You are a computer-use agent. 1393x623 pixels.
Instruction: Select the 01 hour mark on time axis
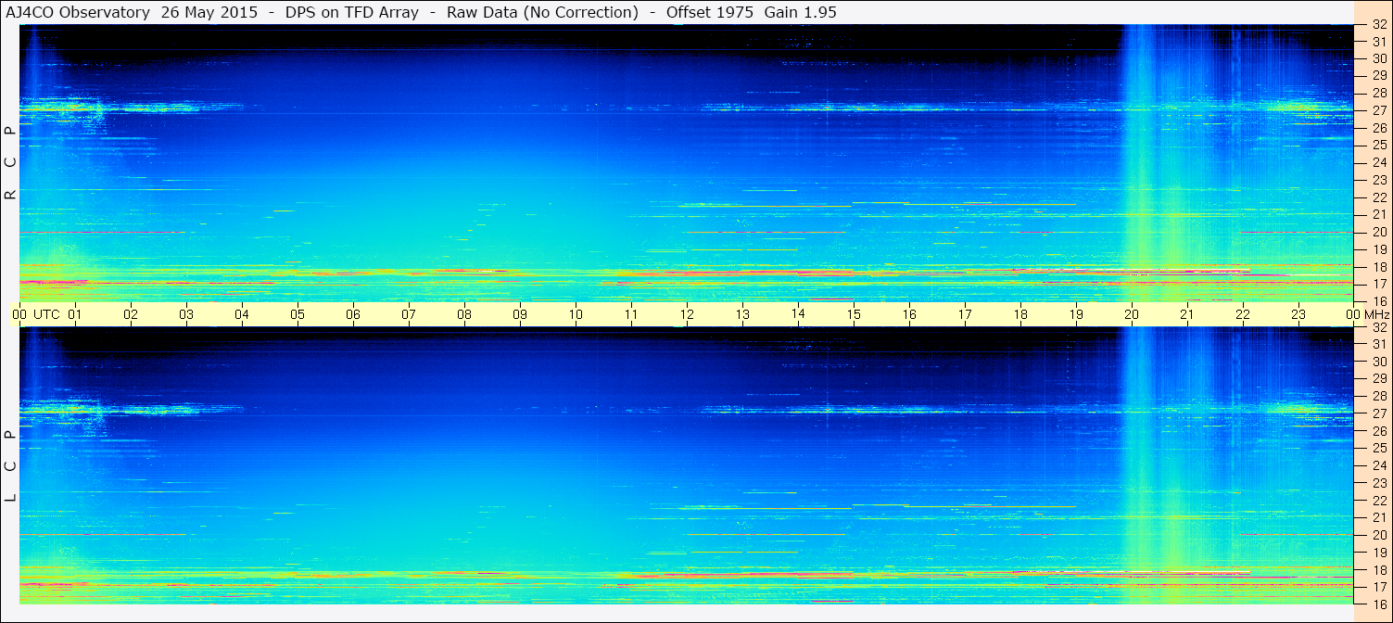(x=75, y=314)
